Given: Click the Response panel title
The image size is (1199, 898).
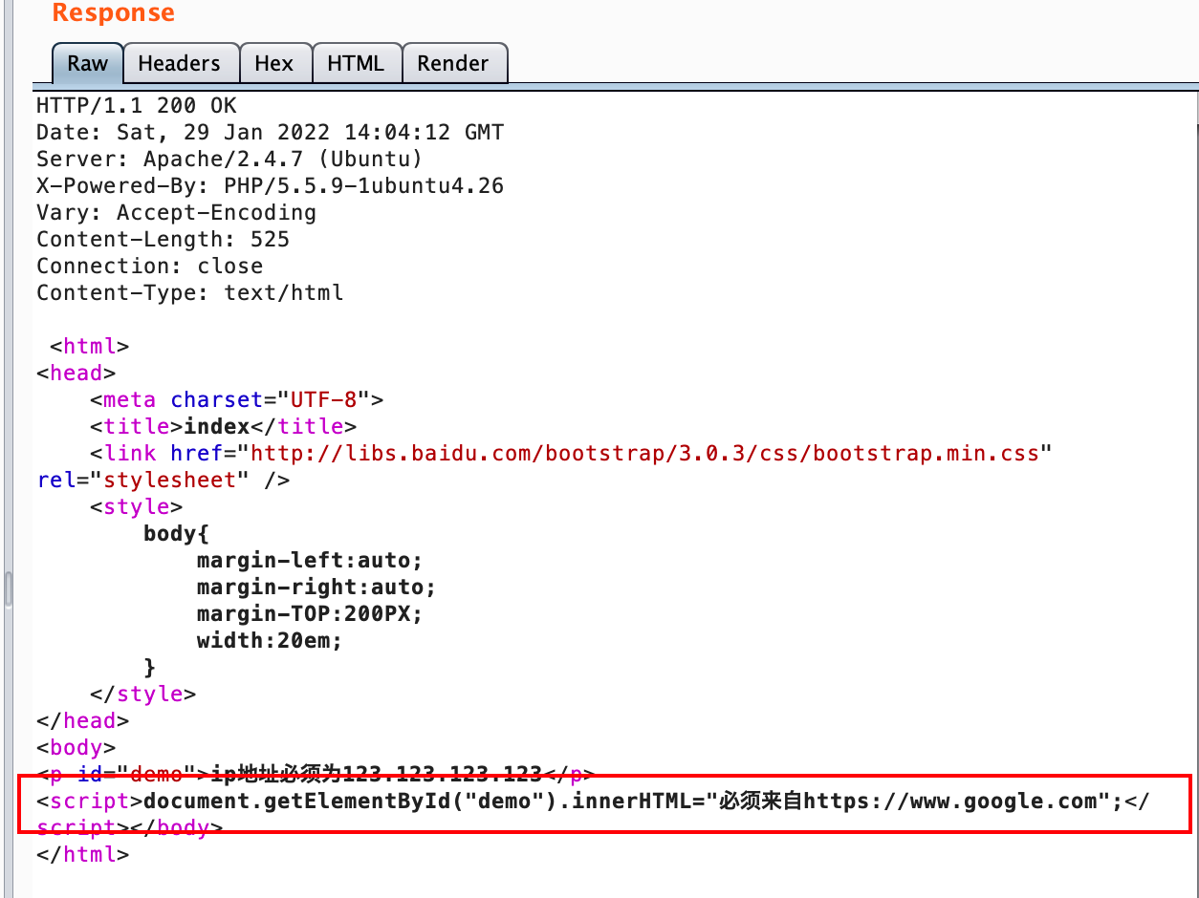Looking at the screenshot, I should point(113,13).
